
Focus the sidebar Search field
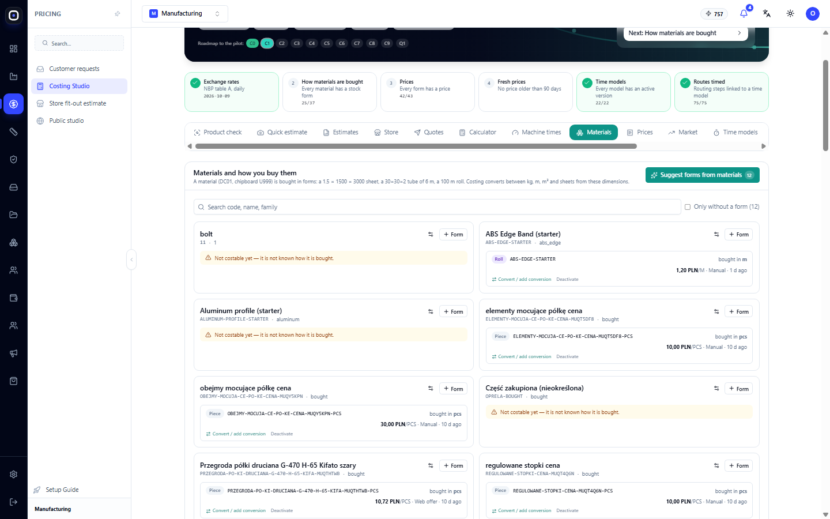tap(79, 43)
